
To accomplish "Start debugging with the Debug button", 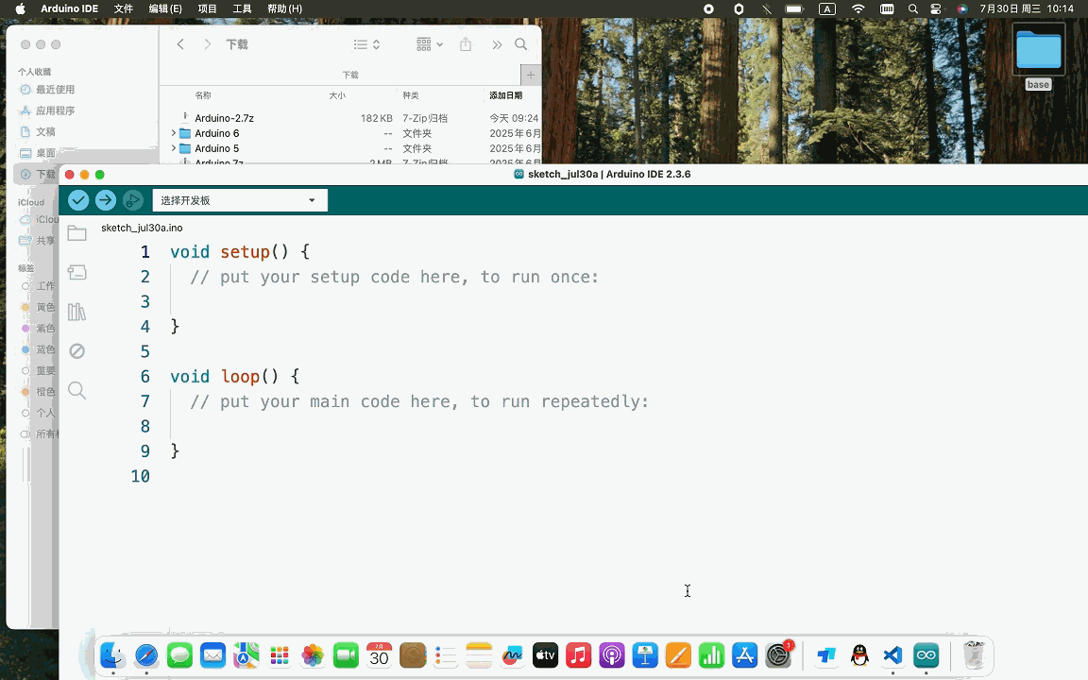I will 132,200.
